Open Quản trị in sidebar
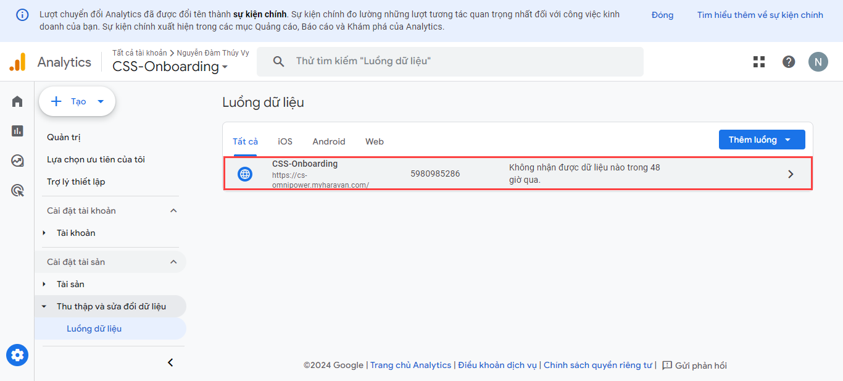This screenshot has width=843, height=381. click(64, 137)
